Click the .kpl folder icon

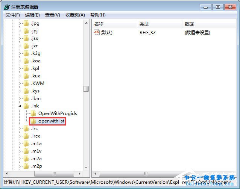click(26, 68)
